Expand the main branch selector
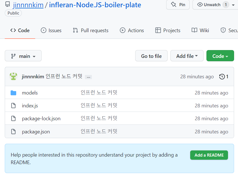The image size is (238, 177). point(23,56)
